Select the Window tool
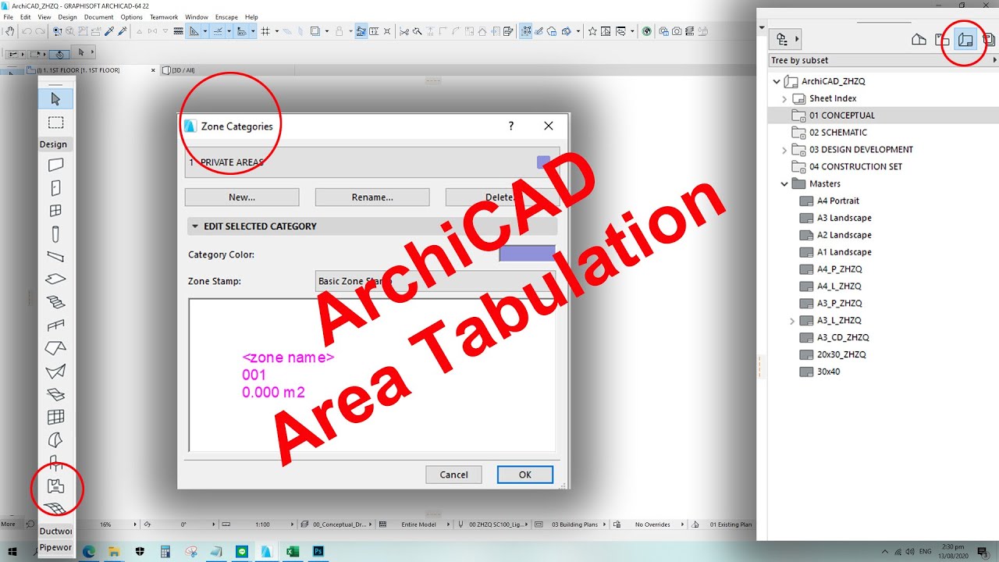The image size is (999, 562). click(x=55, y=211)
